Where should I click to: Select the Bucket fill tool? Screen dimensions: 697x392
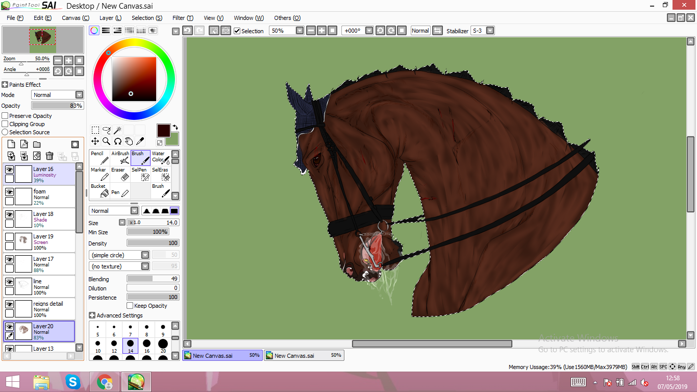(99, 190)
